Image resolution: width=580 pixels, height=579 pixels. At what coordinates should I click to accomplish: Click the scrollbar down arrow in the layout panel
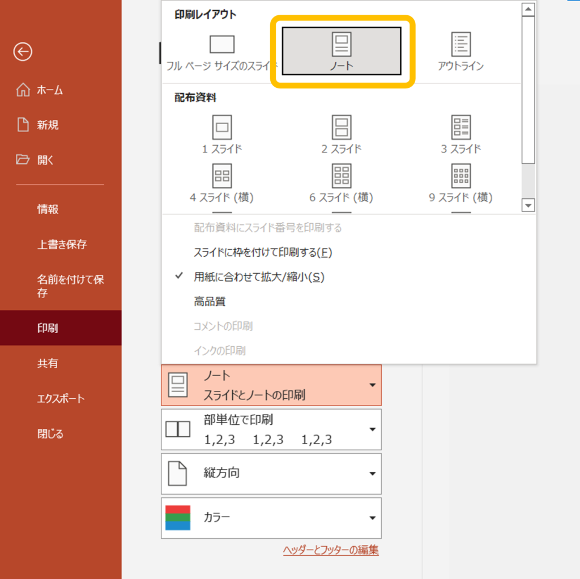coord(528,206)
